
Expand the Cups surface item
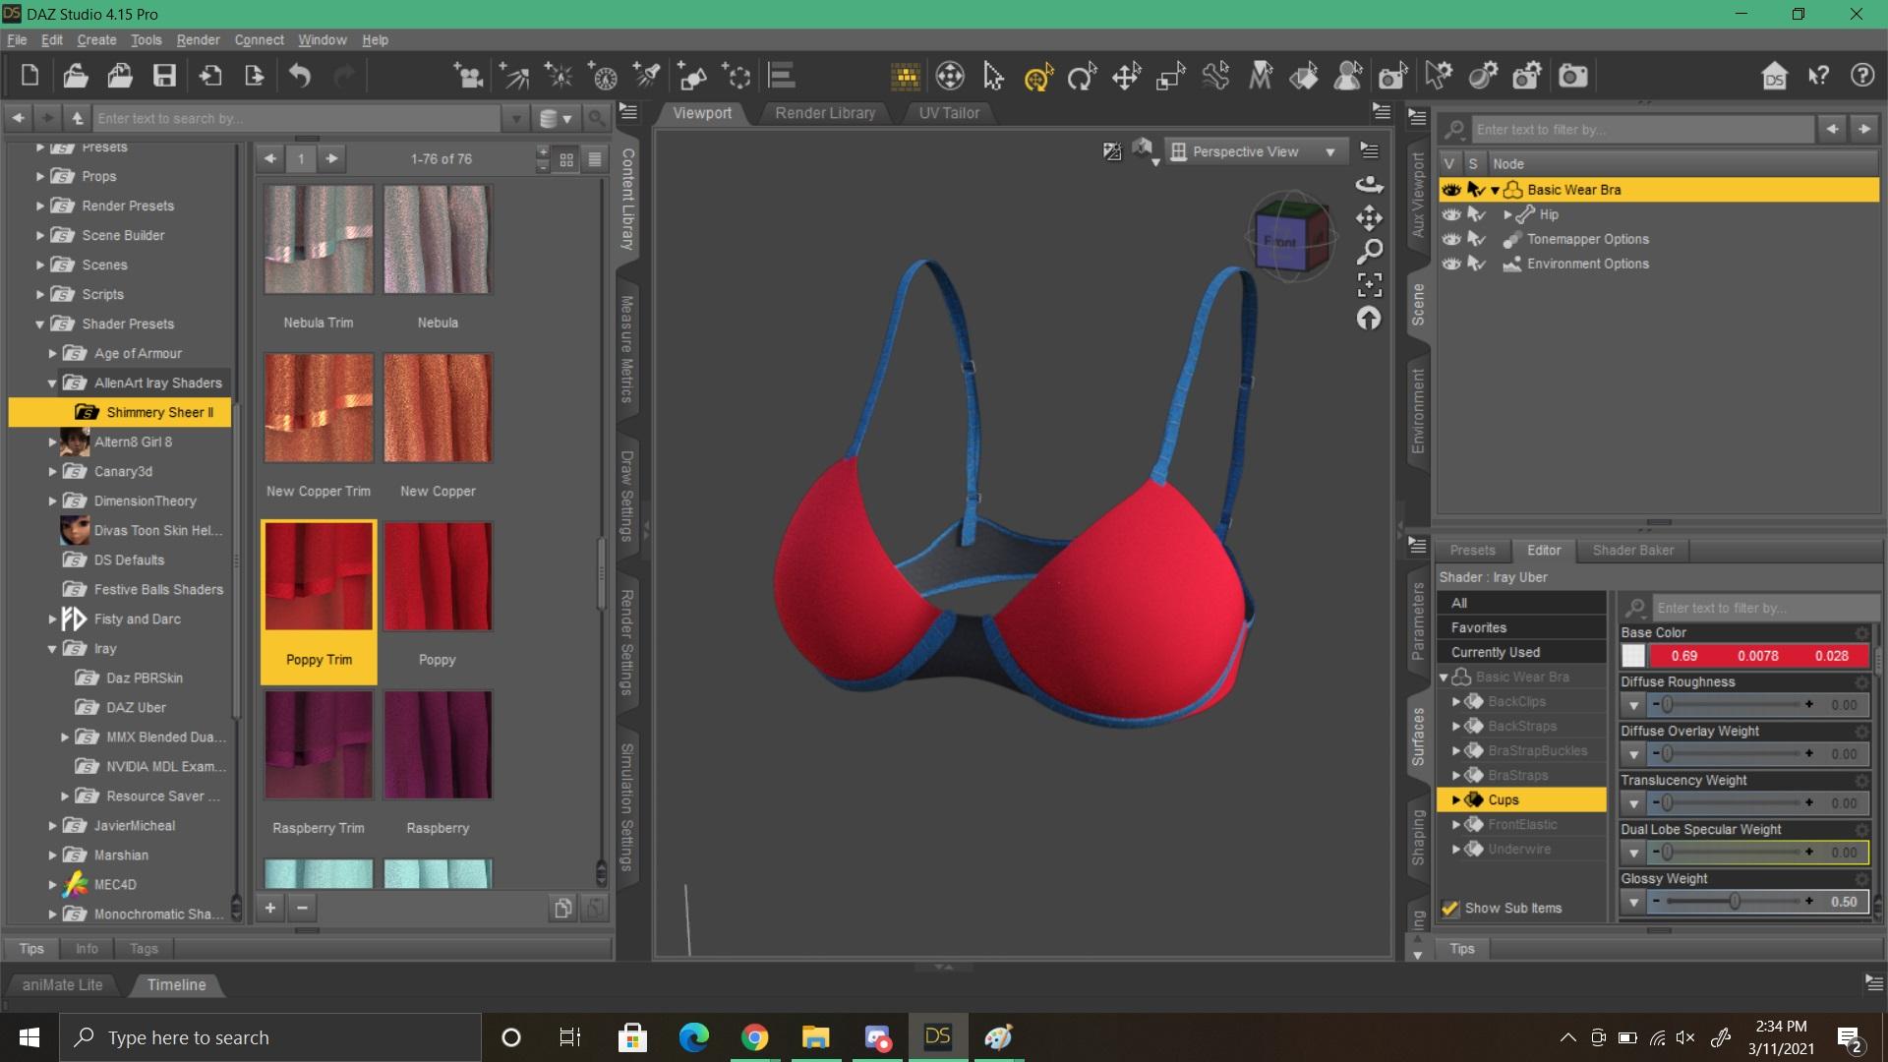[1456, 800]
